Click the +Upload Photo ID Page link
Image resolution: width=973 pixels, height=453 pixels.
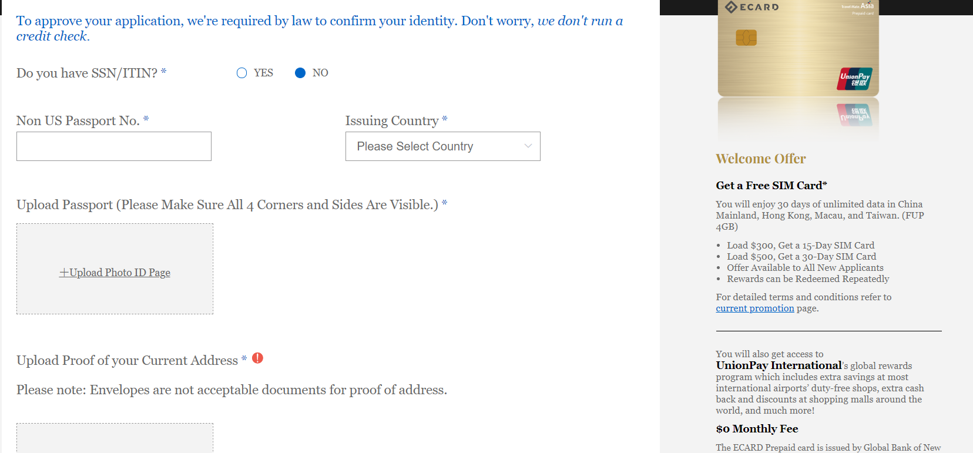point(115,273)
